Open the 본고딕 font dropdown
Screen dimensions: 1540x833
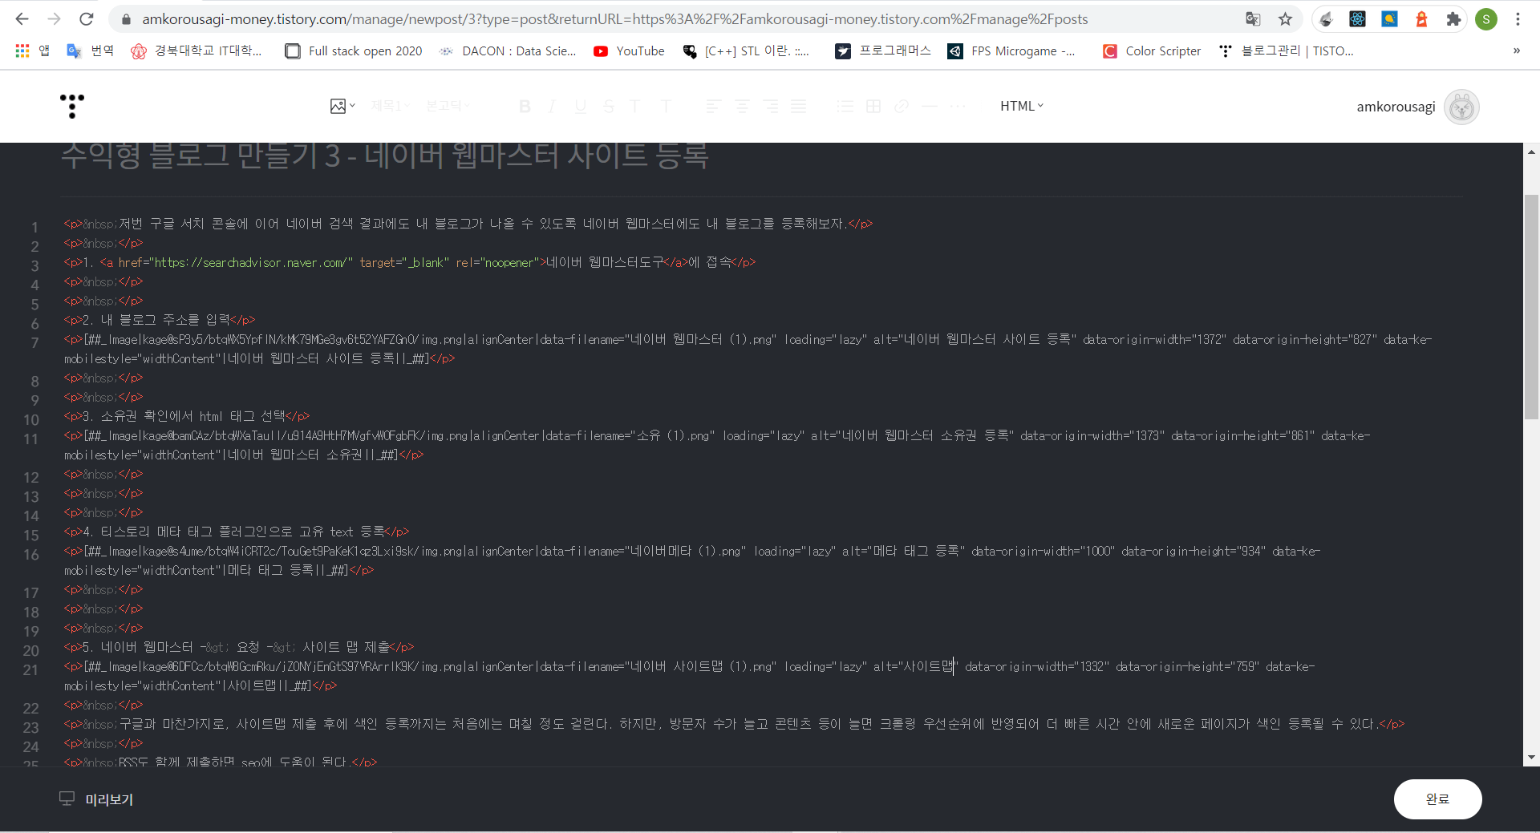click(x=448, y=106)
